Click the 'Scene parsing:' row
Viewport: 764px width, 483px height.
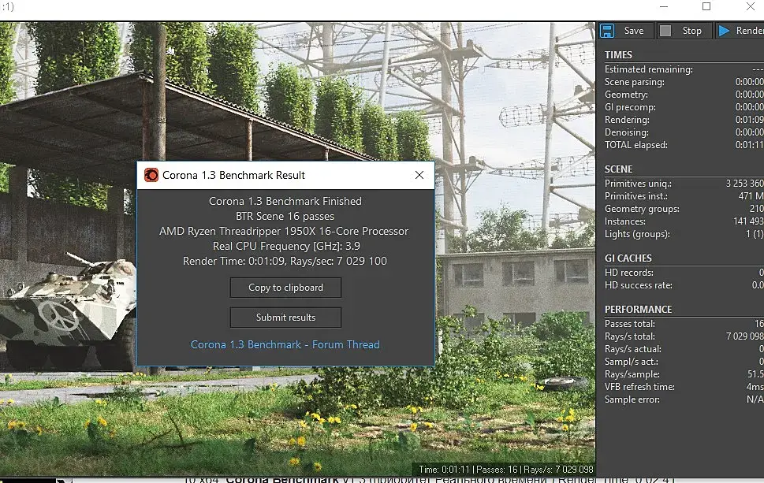pos(684,82)
